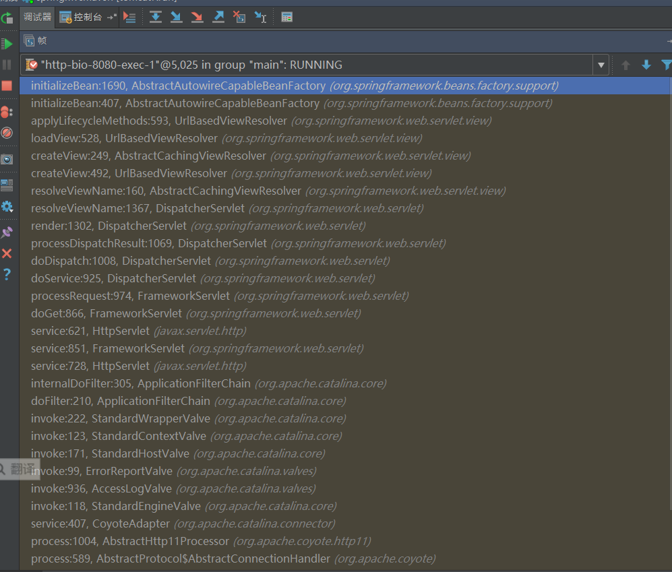
Task: Select frame process:589 AbstractConnectionHandler
Action: pos(344,559)
